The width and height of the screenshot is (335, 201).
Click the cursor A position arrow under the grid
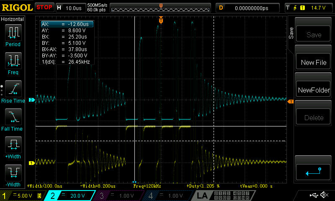pos(134,182)
